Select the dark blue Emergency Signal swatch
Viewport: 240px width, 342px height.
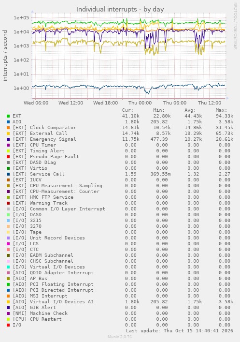8,139
